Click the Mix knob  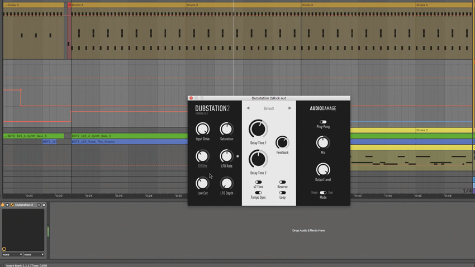click(x=322, y=142)
